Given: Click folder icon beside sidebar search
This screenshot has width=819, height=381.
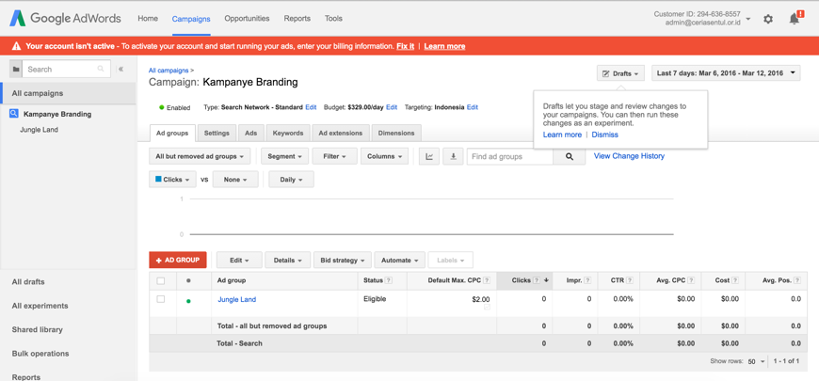Looking at the screenshot, I should [16, 69].
